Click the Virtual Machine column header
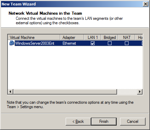 [x=34, y=38]
